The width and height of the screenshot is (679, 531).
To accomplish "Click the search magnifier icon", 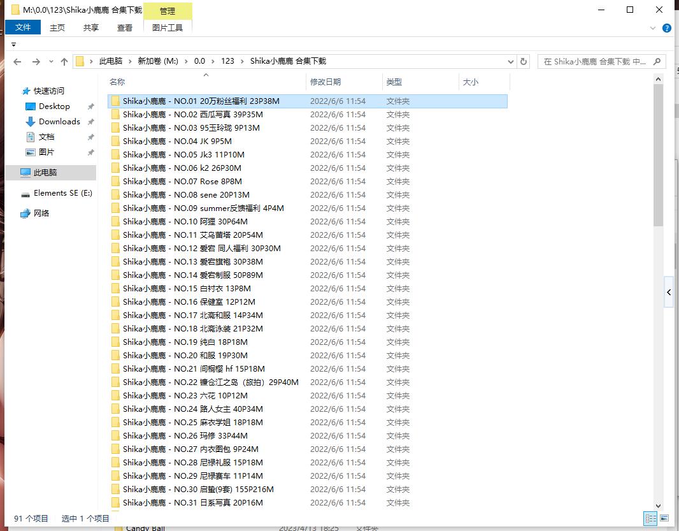I will (657, 62).
